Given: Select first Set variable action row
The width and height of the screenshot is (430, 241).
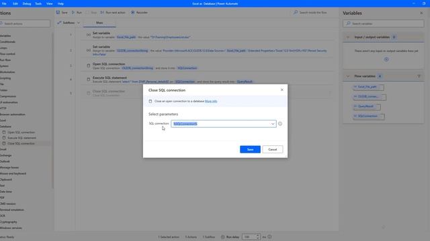Looking at the screenshot, I should click(x=208, y=35).
